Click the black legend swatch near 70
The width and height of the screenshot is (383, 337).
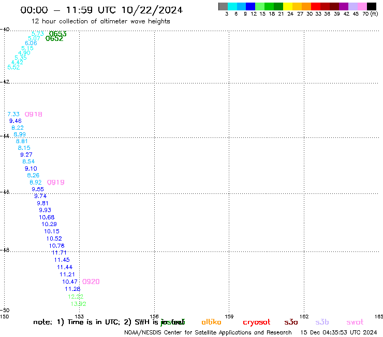click(371, 6)
